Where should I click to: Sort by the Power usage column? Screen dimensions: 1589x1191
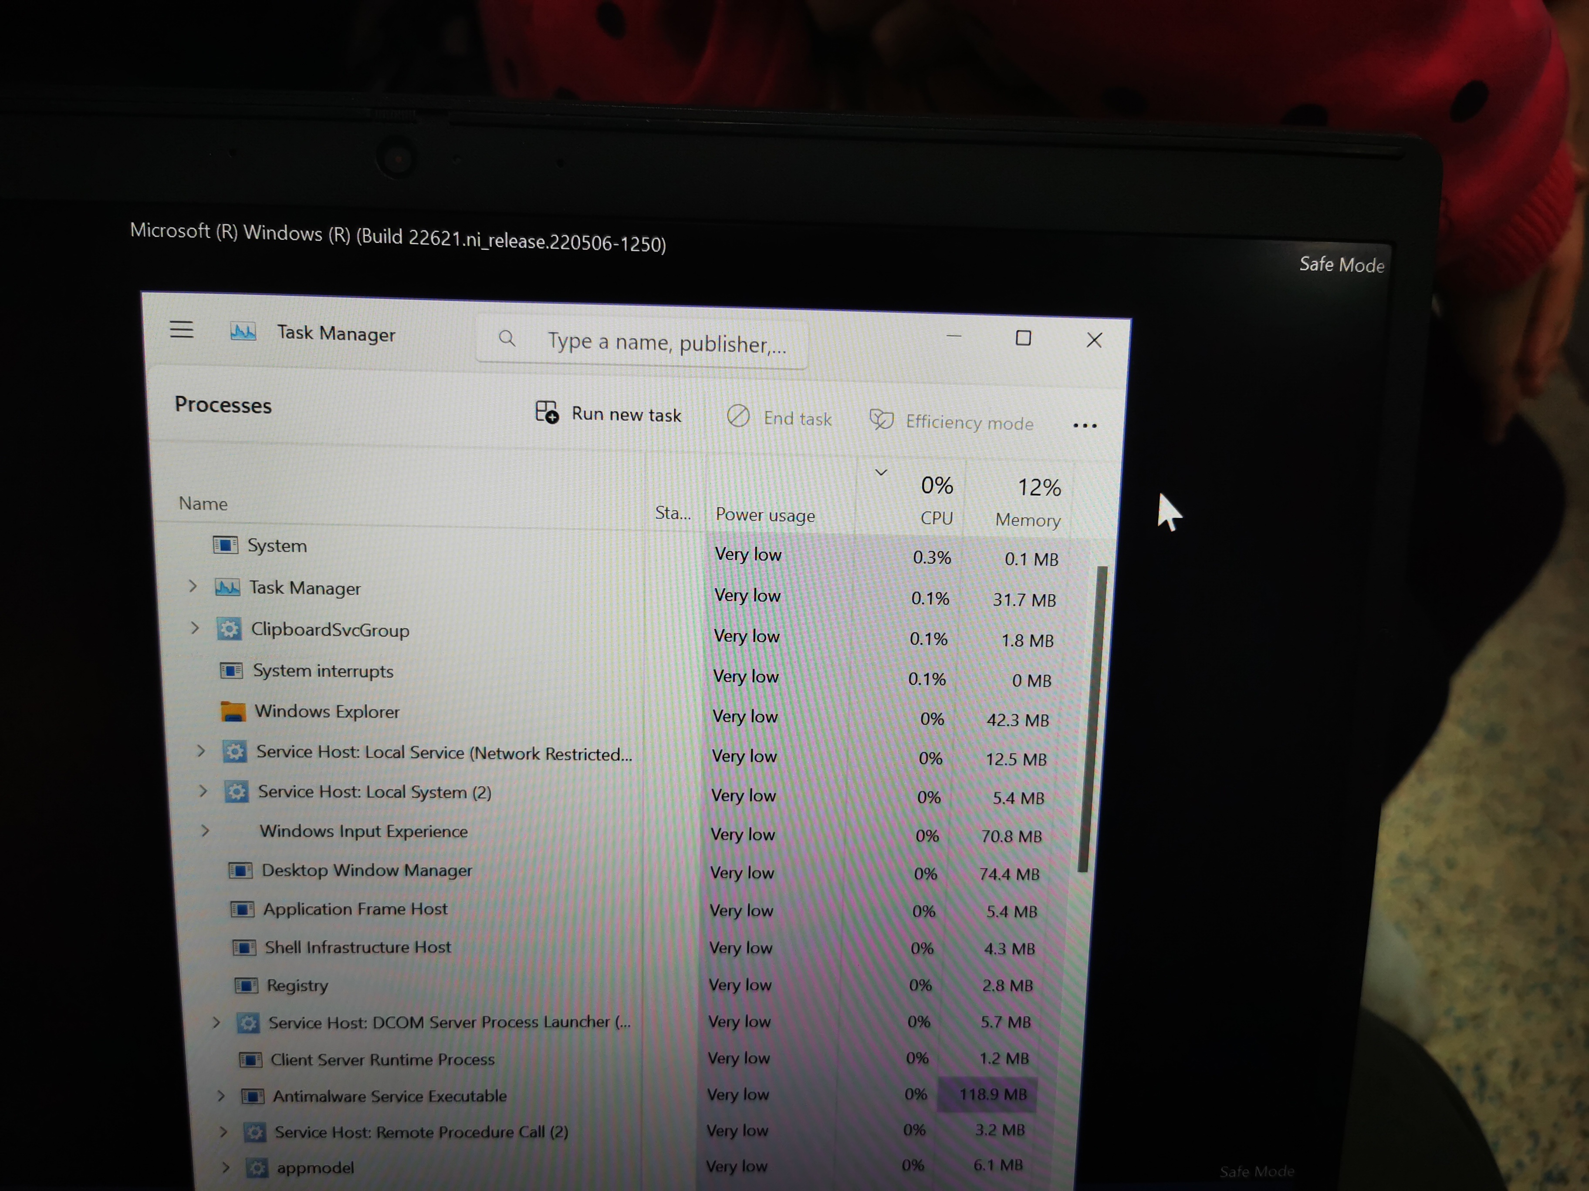click(765, 515)
